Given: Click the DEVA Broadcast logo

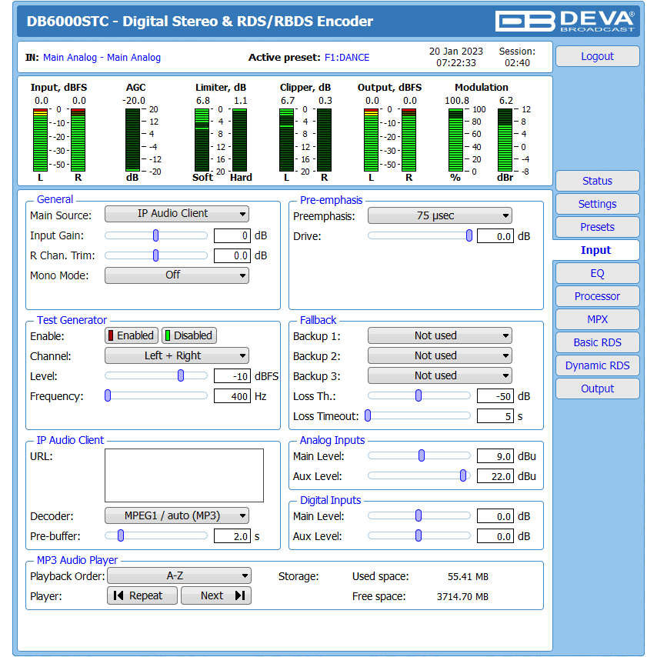Looking at the screenshot, I should [x=565, y=21].
